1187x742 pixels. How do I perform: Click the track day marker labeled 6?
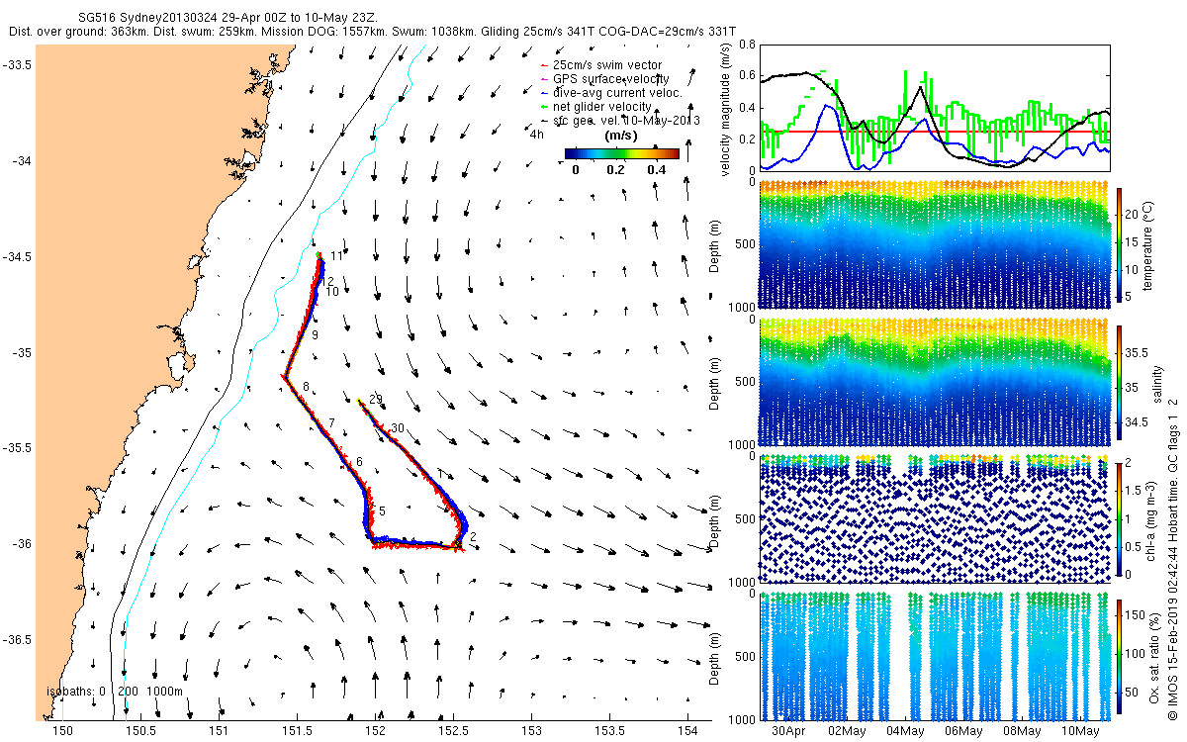pyautogui.click(x=359, y=462)
